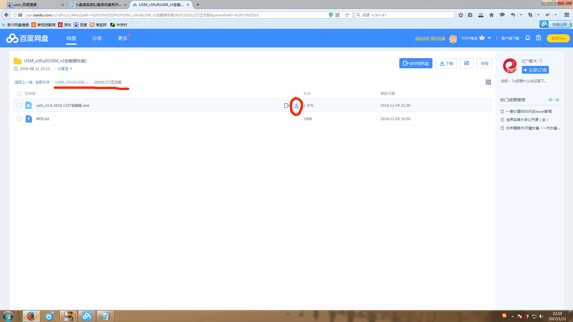Click the browser home icon

tap(492, 15)
